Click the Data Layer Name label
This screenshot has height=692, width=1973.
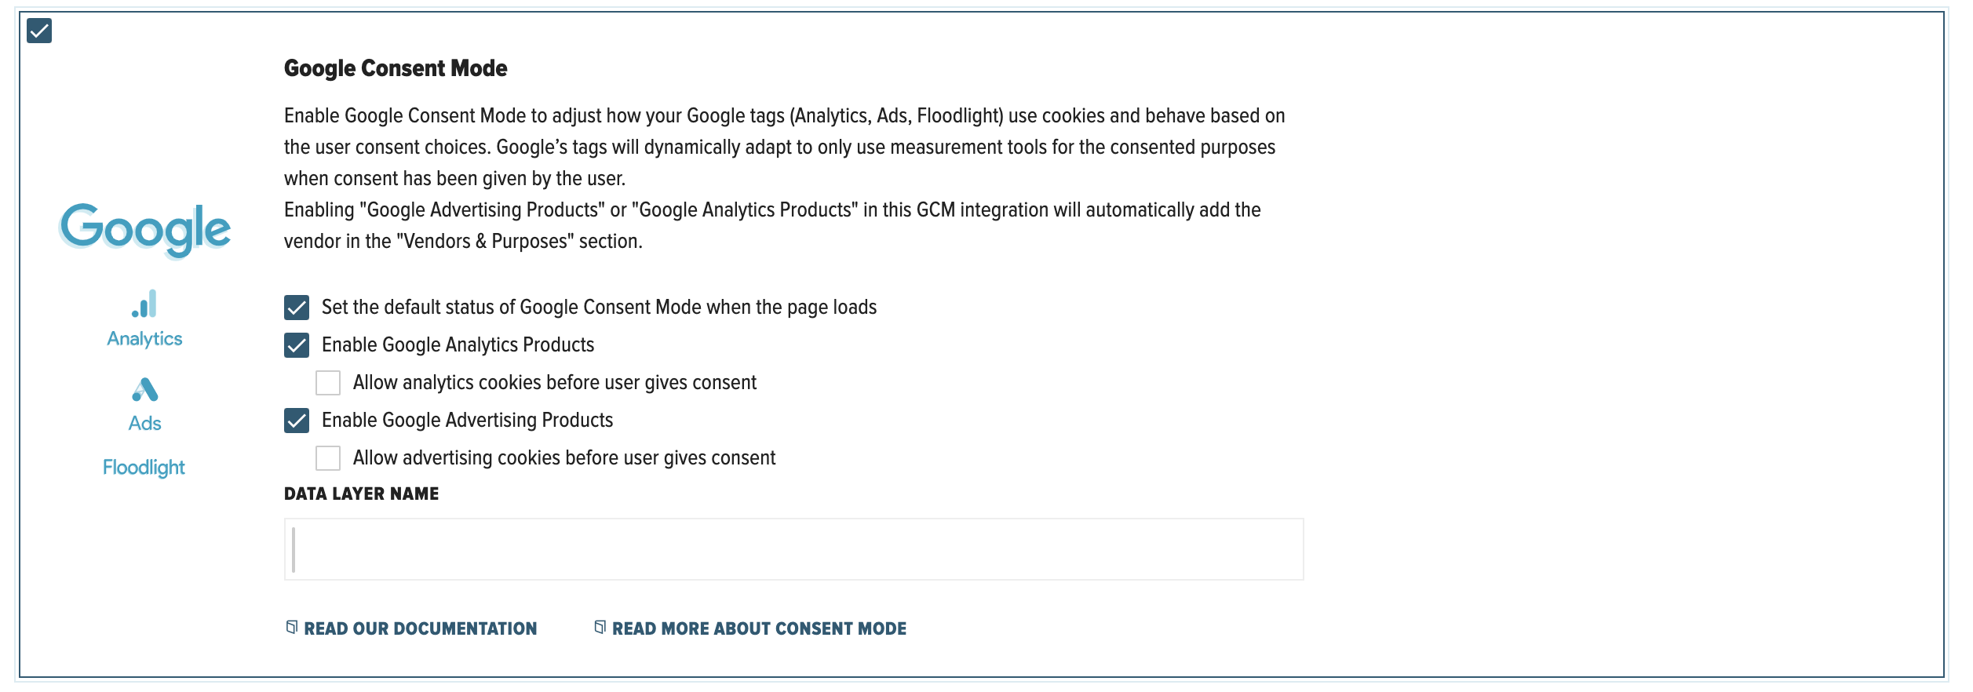pos(362,494)
